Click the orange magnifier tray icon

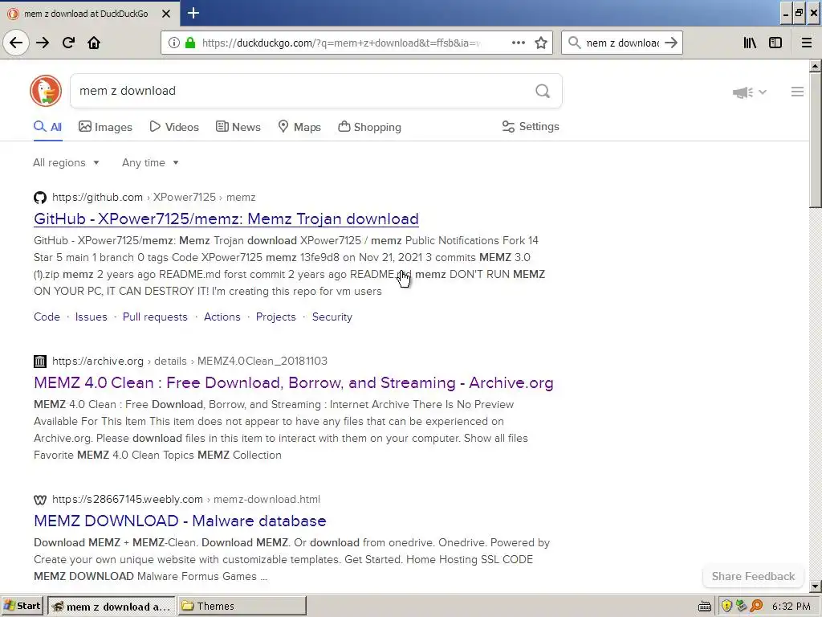click(756, 606)
